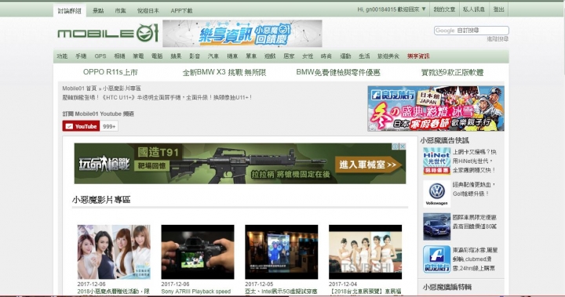This screenshot has height=297, width=565.
Task: Open the APP下載 tab
Action: (181, 11)
